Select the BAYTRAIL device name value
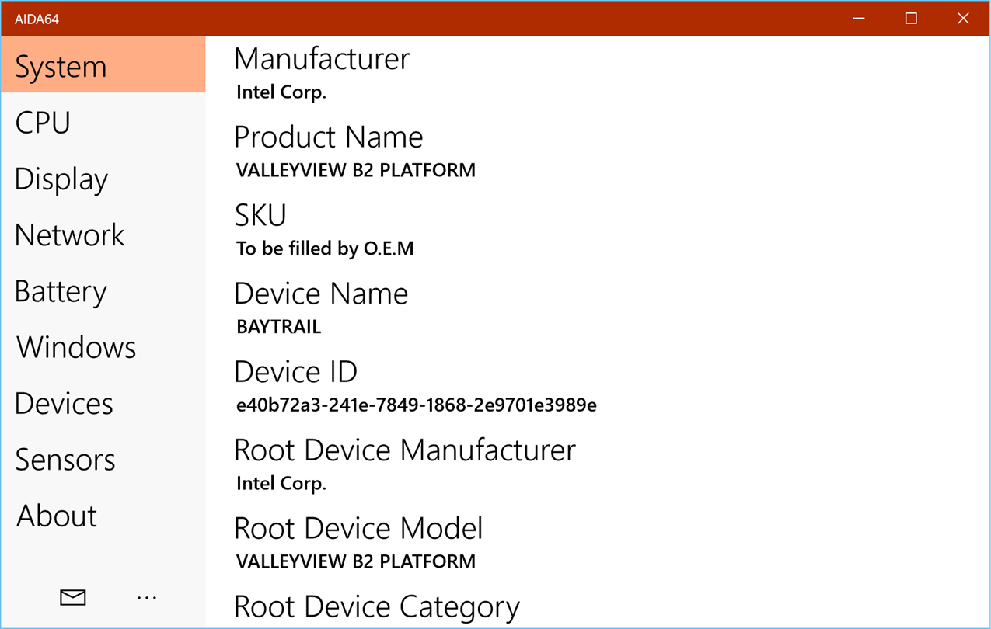The width and height of the screenshot is (991, 629). 278,327
